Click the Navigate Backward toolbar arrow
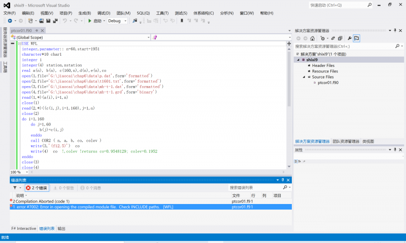Viewport: 406px width, 243px height. 10,21
